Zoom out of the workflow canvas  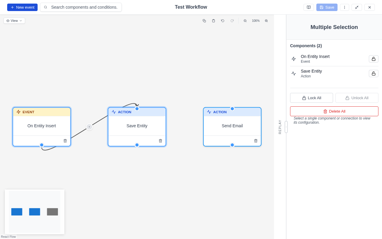point(245,21)
